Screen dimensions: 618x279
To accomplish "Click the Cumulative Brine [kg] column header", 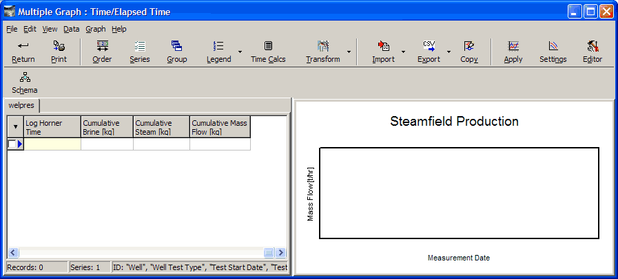I will click(107, 127).
